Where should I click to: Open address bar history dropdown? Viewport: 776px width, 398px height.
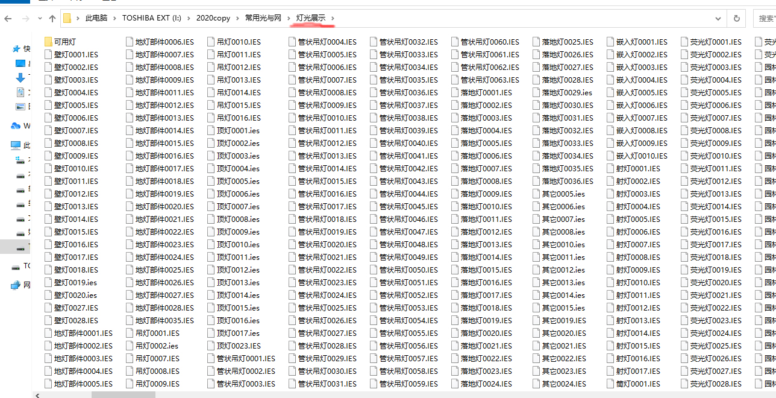718,18
